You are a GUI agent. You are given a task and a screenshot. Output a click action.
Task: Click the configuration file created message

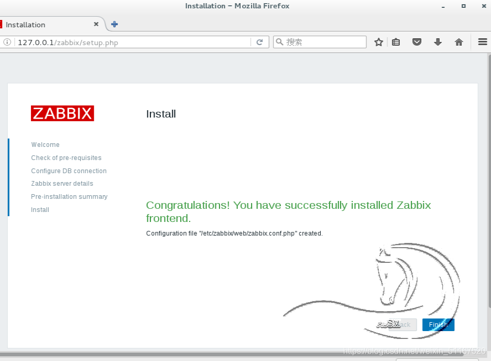(x=234, y=233)
